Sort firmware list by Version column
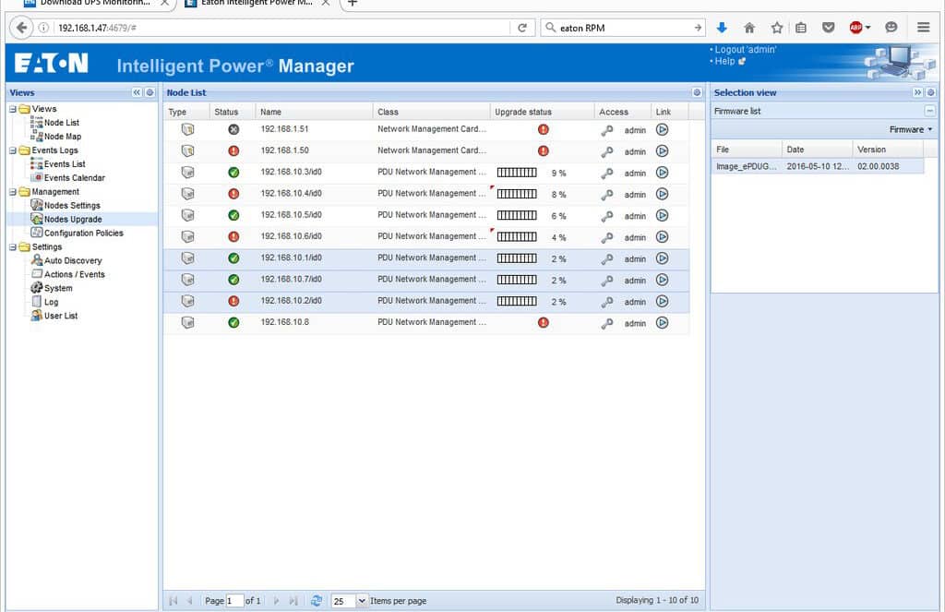 click(x=888, y=150)
